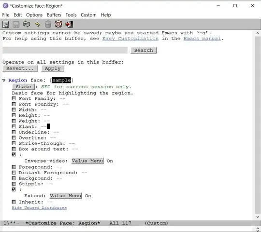The height and width of the screenshot is (232, 261).
Task: Follow the Emacs manual link
Action: click(x=202, y=39)
